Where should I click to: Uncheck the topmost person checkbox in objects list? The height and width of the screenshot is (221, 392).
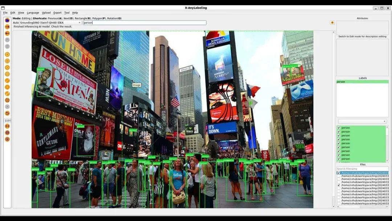[x=339, y=128]
